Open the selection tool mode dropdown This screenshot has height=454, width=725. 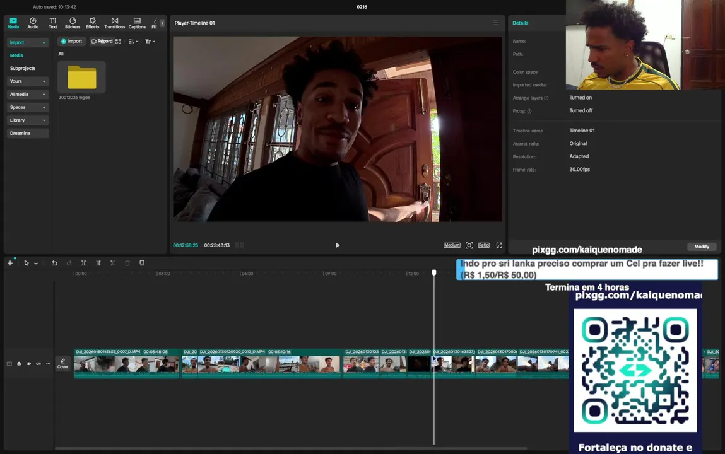[35, 264]
